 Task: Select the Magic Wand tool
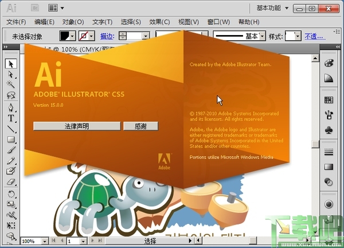[11, 84]
